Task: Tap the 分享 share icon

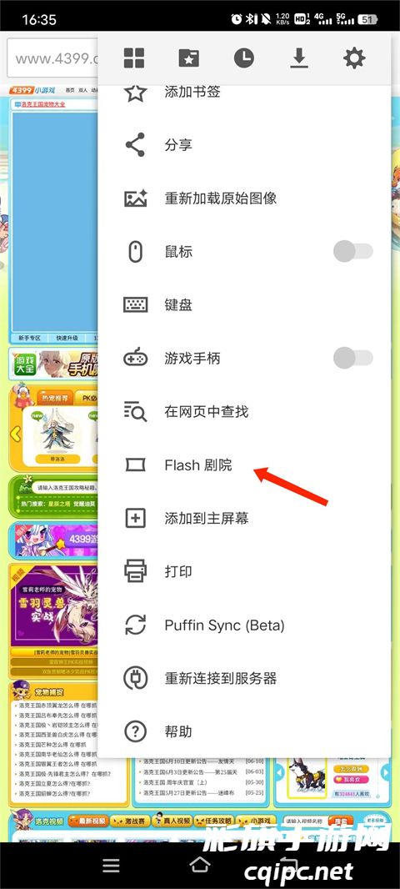Action: pyautogui.click(x=135, y=144)
